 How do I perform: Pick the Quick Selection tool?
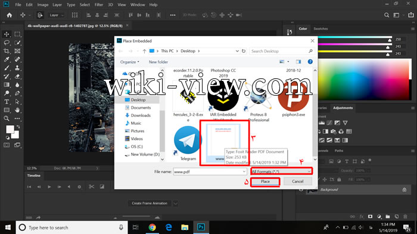tap(17, 43)
